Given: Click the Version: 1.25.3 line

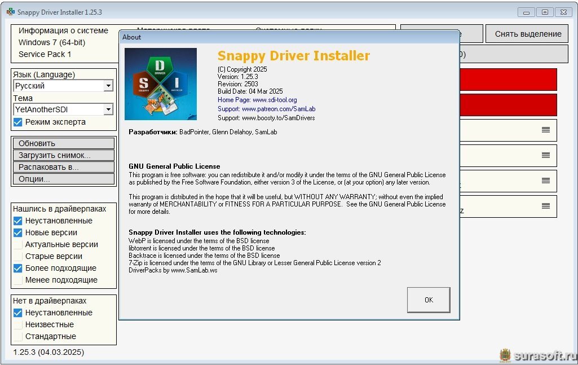Looking at the screenshot, I should pyautogui.click(x=238, y=77).
